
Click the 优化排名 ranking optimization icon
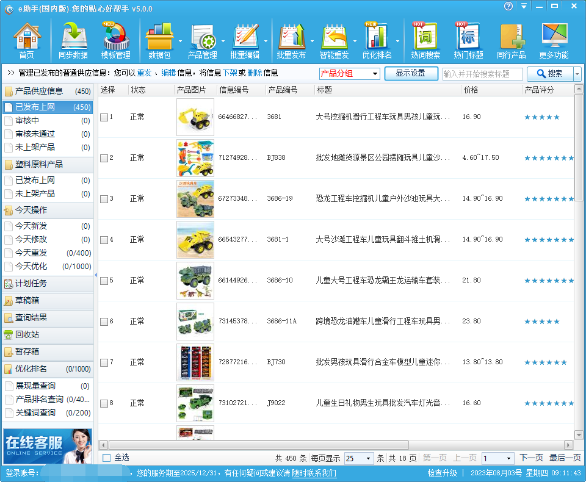click(377, 41)
